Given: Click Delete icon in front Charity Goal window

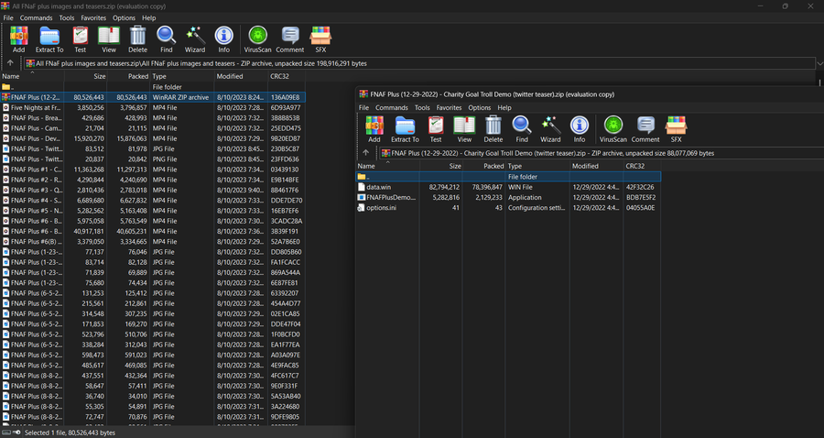Looking at the screenshot, I should click(x=493, y=129).
